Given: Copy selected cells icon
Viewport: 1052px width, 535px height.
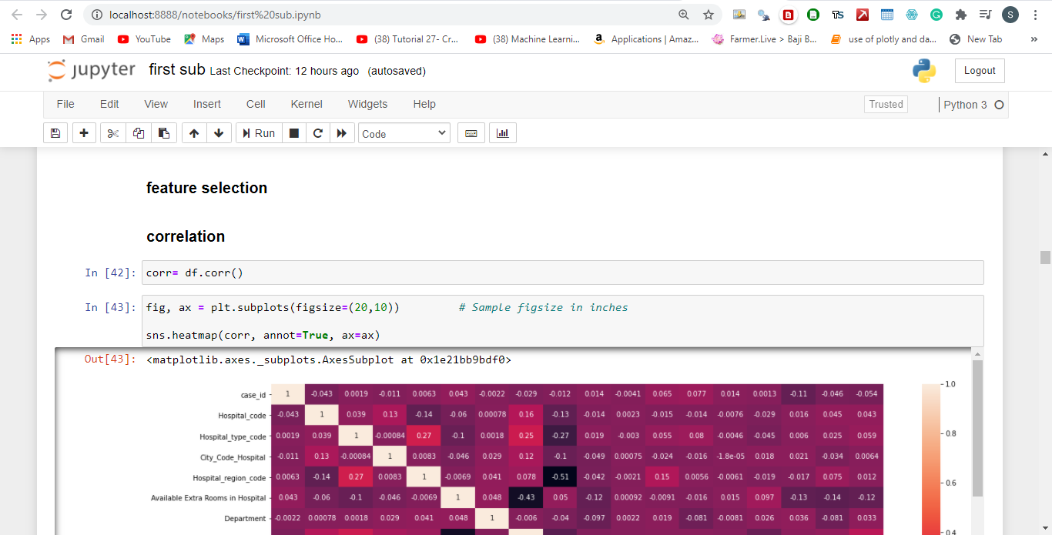Looking at the screenshot, I should coord(139,133).
